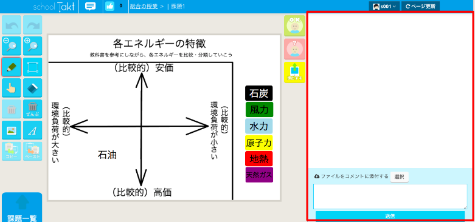Click the ページ更新 refresh button
Image resolution: width=475 pixels, height=222 pixels.
click(420, 6)
